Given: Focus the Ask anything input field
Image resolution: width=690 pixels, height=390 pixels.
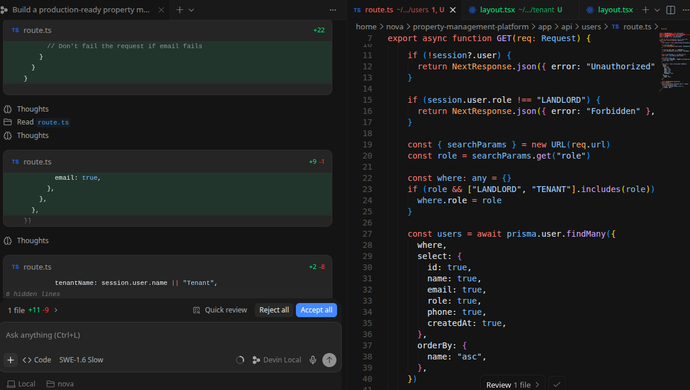Looking at the screenshot, I should point(171,335).
